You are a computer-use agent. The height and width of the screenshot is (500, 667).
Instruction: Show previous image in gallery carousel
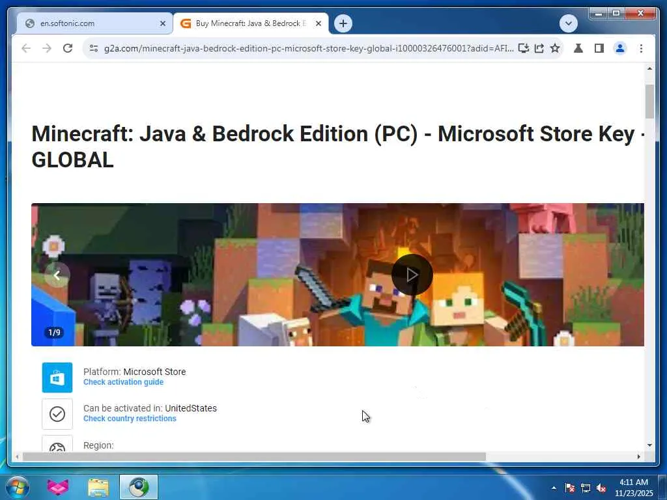point(57,275)
